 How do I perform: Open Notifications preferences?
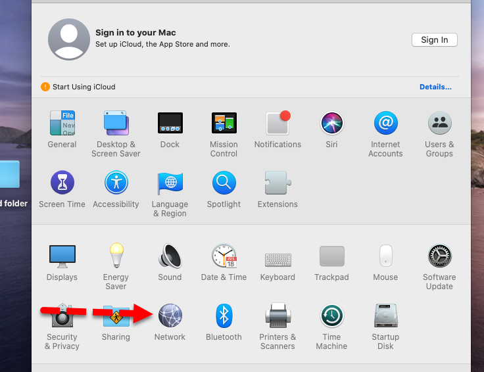click(278, 124)
